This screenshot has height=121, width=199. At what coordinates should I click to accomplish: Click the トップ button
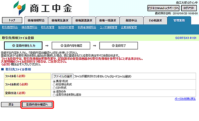(x=12, y=20)
